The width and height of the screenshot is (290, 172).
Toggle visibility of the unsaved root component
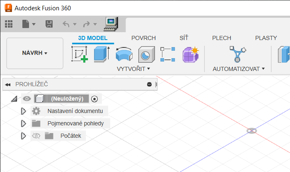(27, 99)
